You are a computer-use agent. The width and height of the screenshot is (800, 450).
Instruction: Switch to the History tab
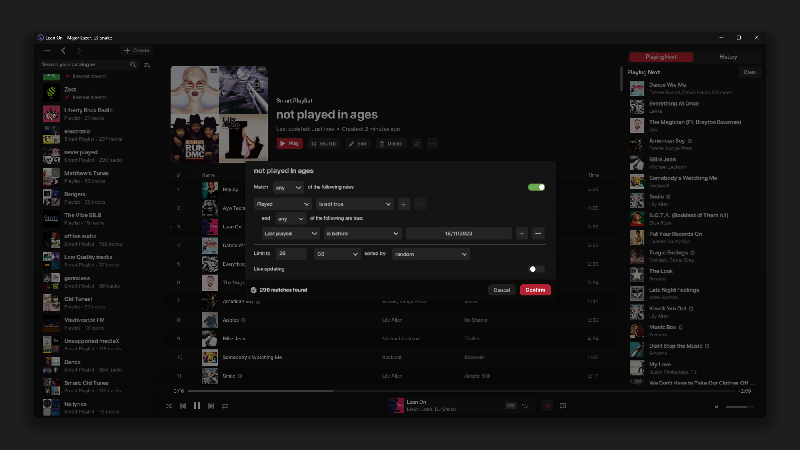tap(728, 57)
